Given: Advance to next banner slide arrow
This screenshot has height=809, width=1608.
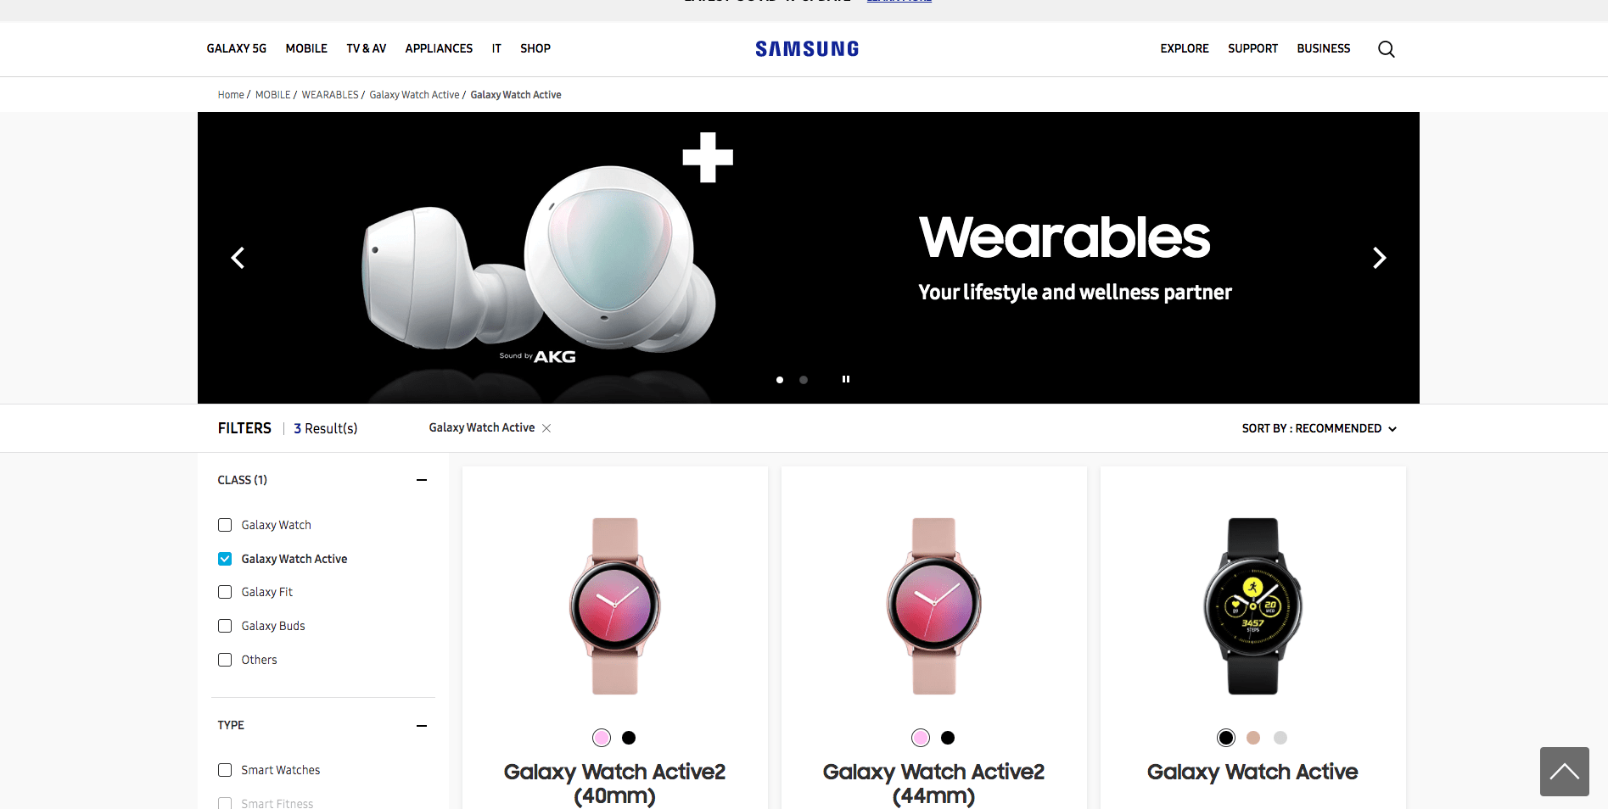Looking at the screenshot, I should coord(1379,258).
